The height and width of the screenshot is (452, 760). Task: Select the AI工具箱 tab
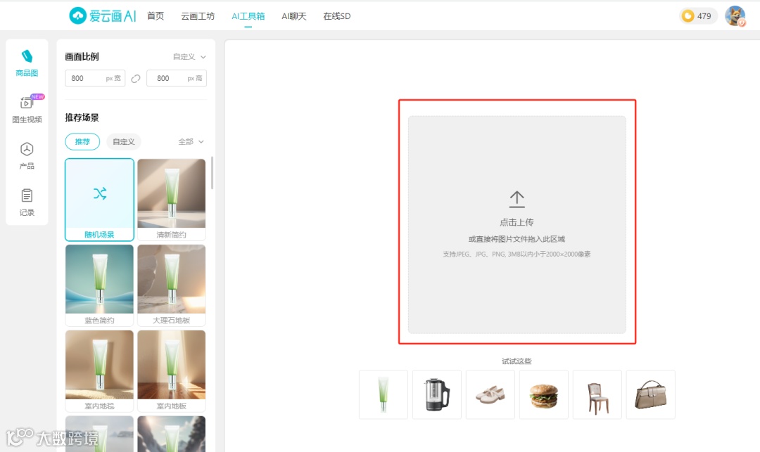coord(248,16)
